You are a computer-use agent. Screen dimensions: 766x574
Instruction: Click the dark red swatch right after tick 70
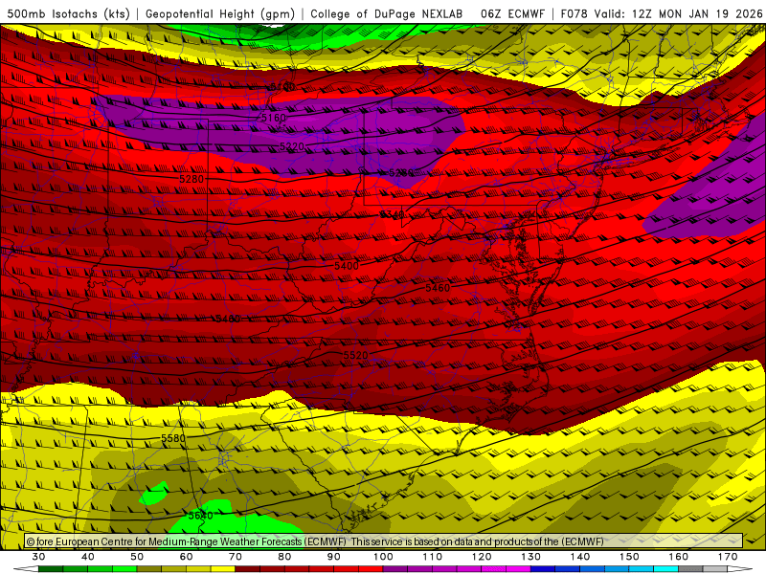pos(247,569)
